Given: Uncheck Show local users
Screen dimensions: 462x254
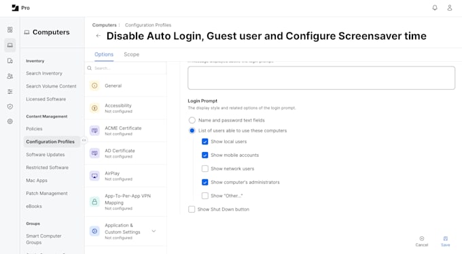Looking at the screenshot, I should click(205, 142).
